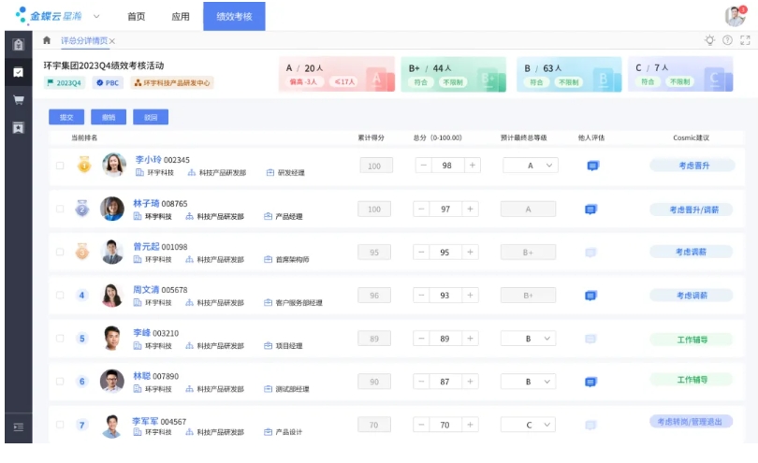
Task: View peer comments for 林聪
Action: [x=590, y=382]
